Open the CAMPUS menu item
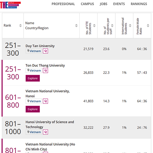Screen dimensions: 153x153 pyautogui.click(x=87, y=4)
